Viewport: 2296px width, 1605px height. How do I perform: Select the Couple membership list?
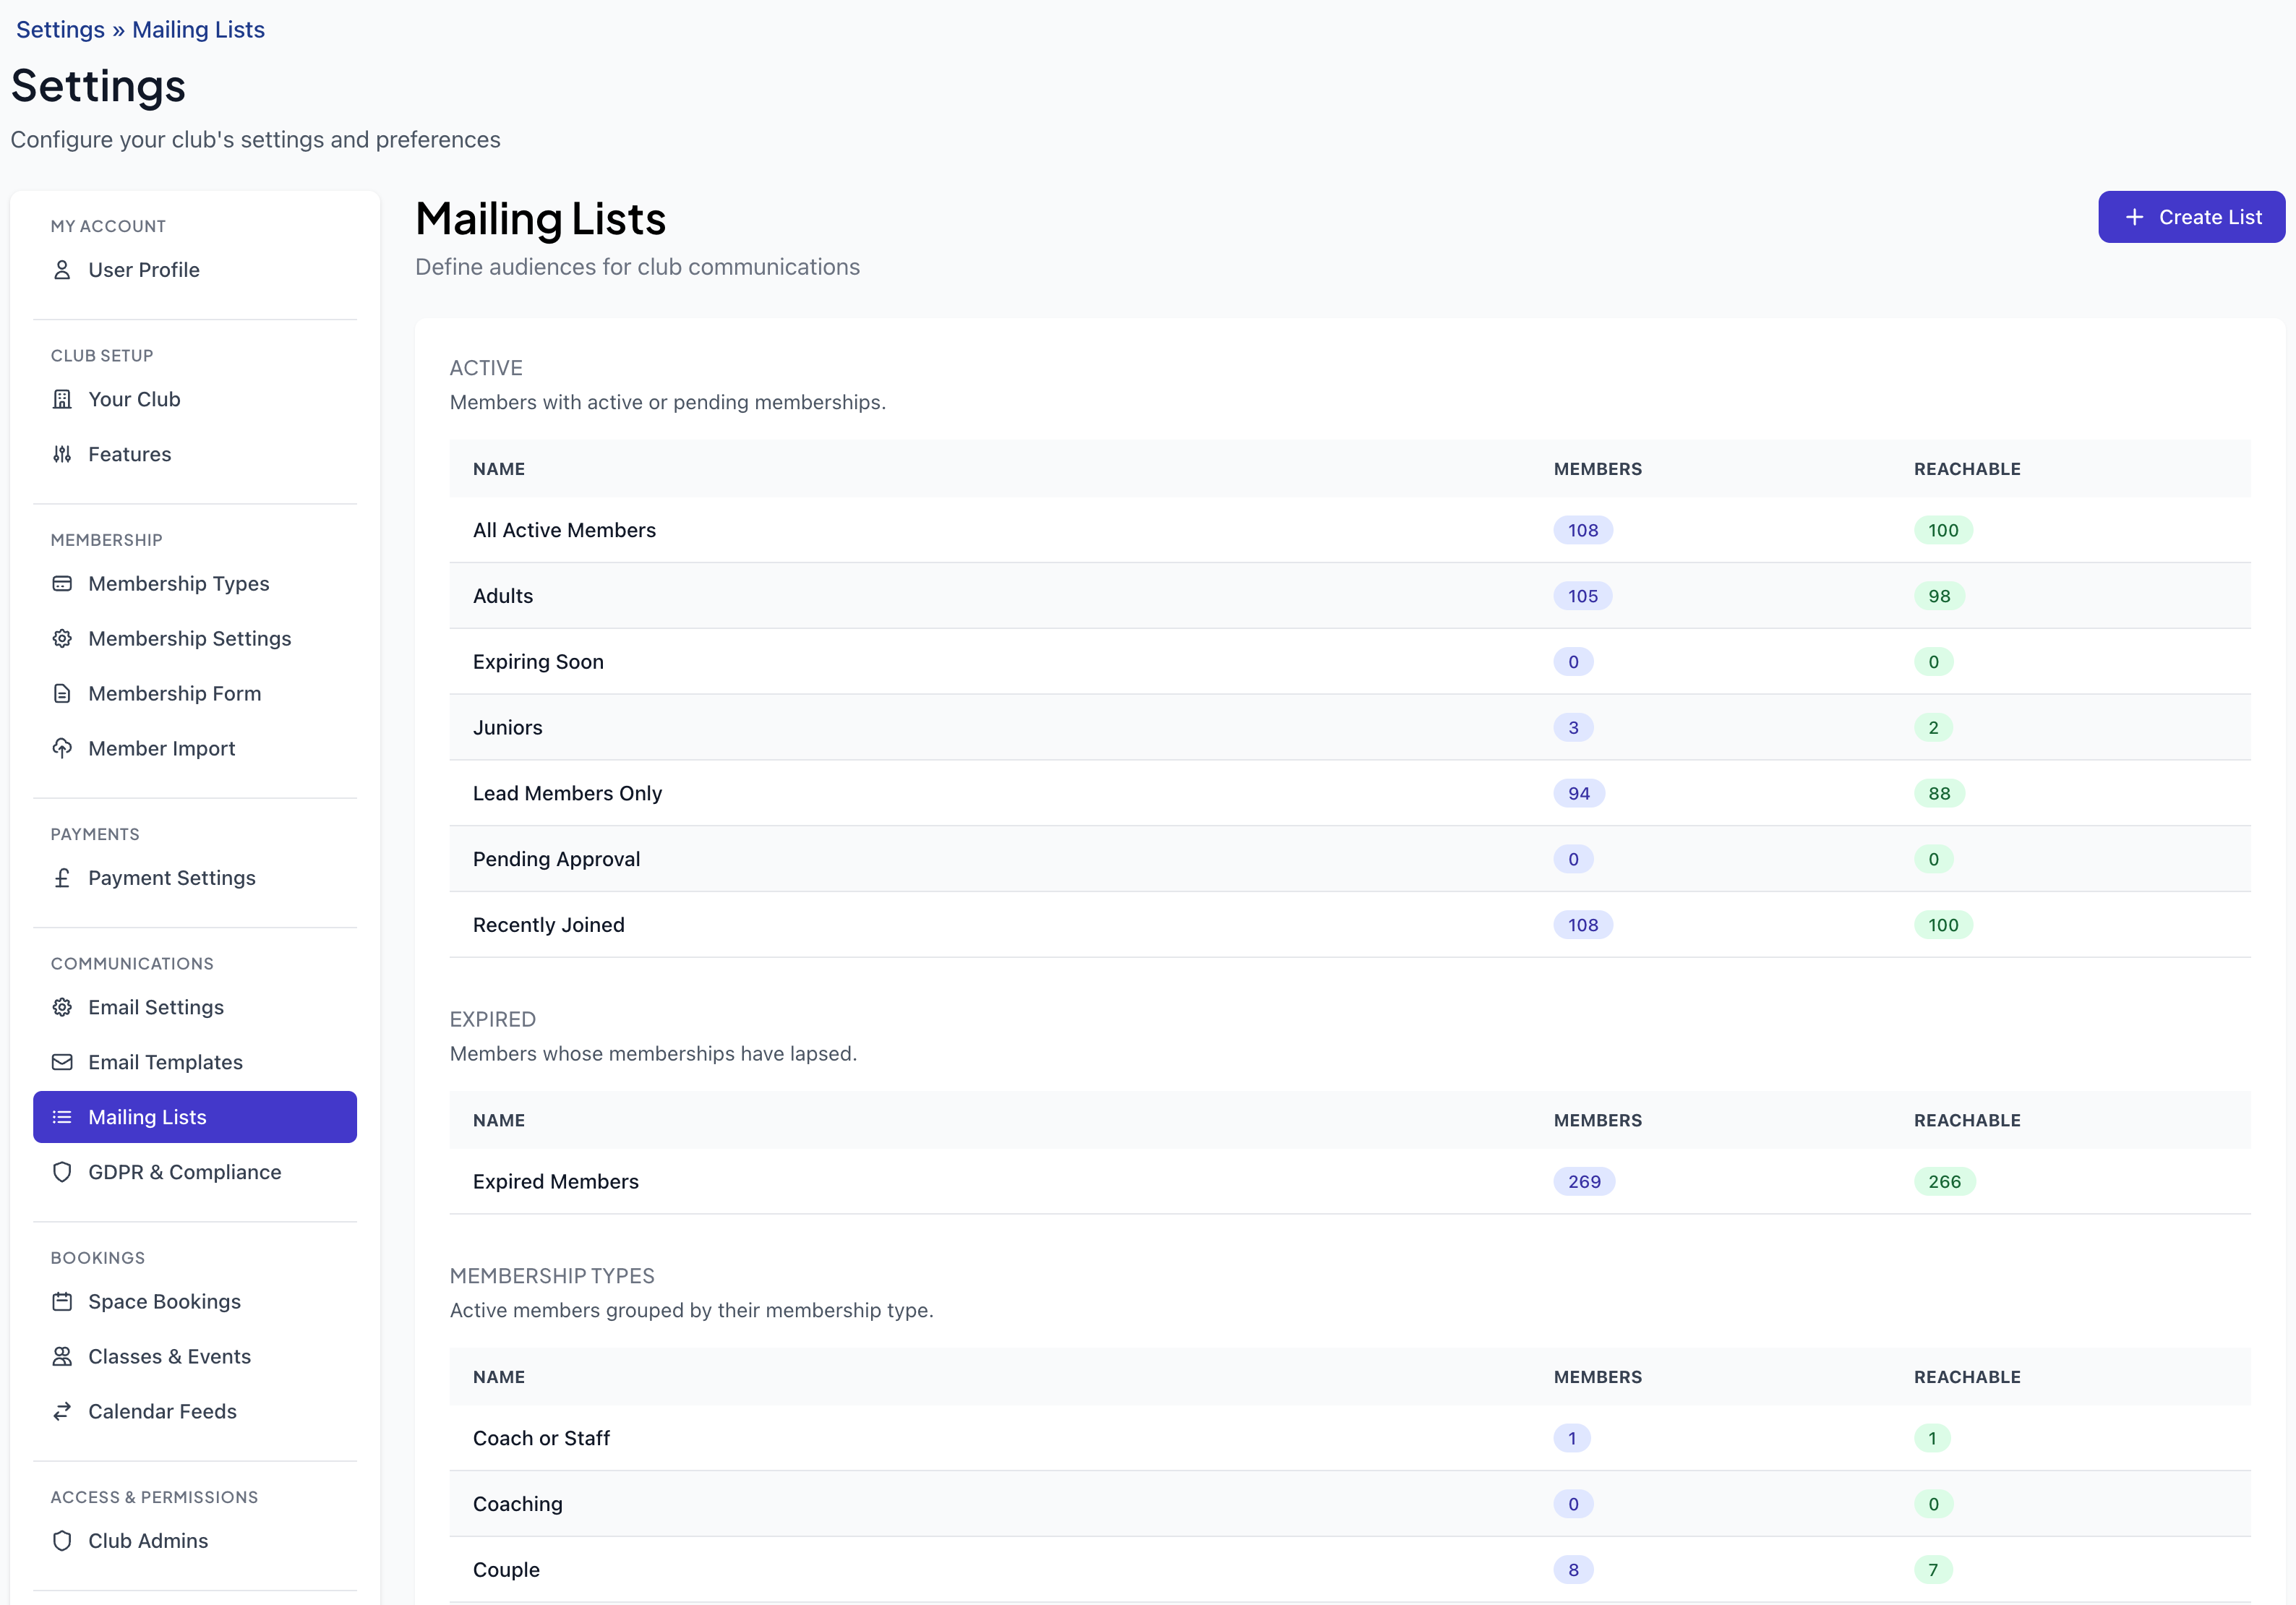pos(1350,1570)
